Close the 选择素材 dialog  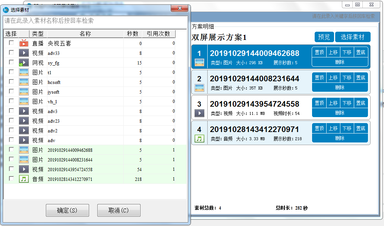click(x=179, y=8)
